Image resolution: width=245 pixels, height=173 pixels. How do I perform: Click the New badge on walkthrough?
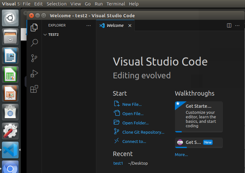208,142
